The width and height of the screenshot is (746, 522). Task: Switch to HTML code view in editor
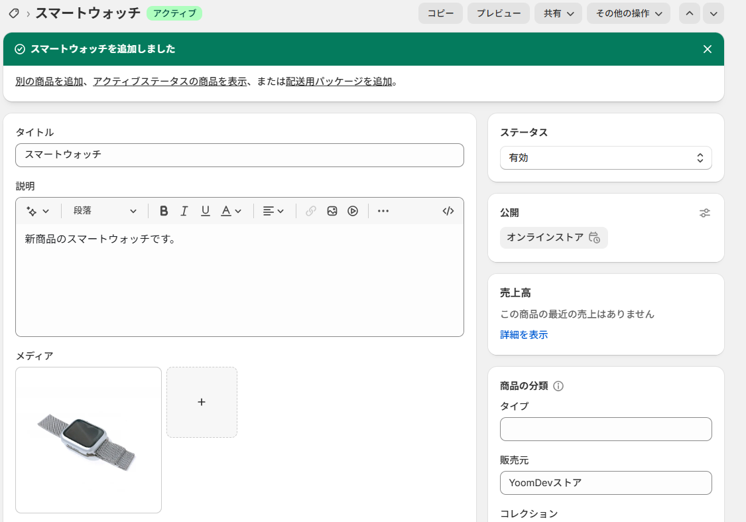448,211
